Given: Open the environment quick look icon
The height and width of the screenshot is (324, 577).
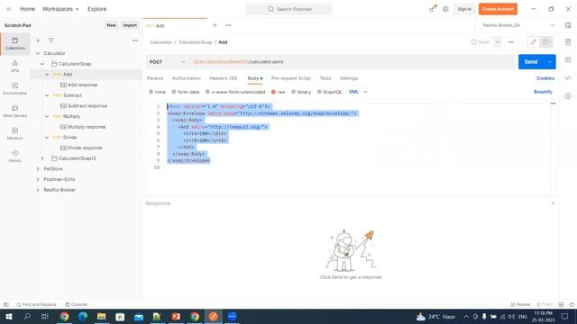Looking at the screenshot, I should click(568, 25).
